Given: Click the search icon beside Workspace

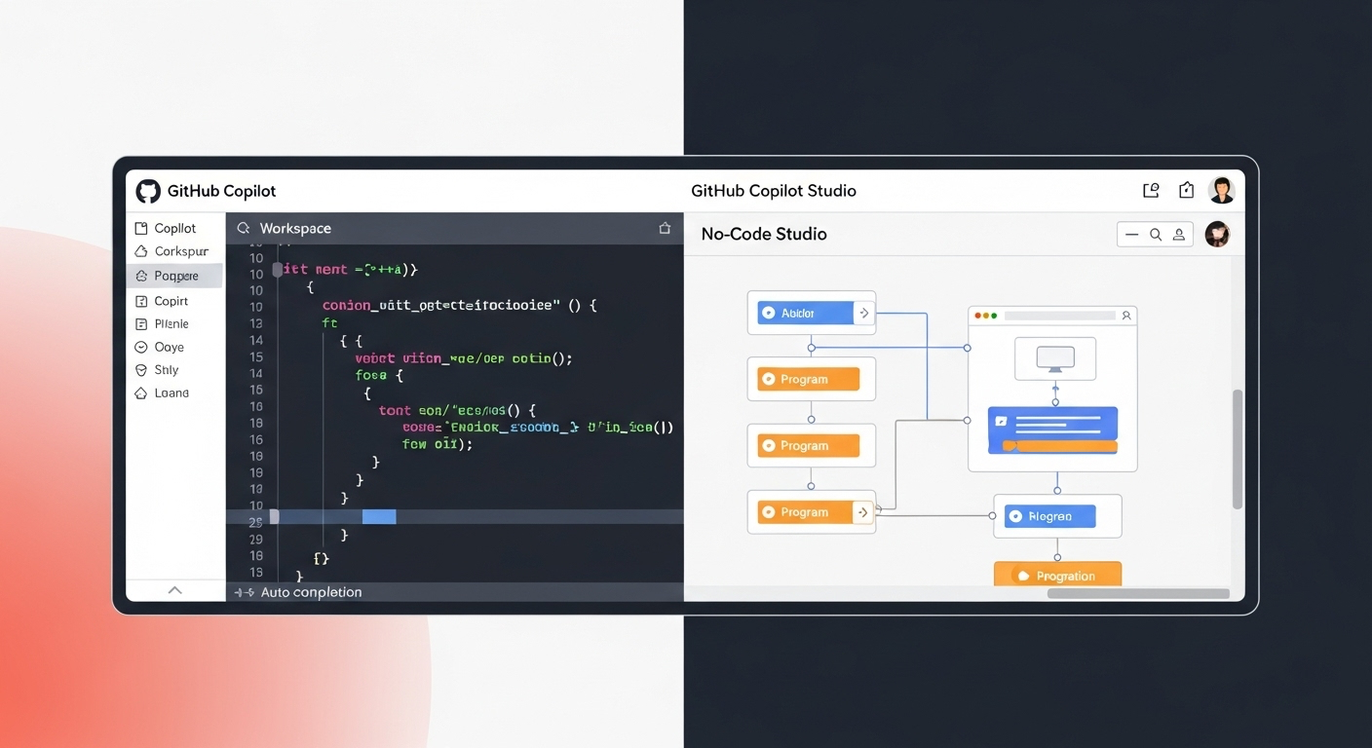Looking at the screenshot, I should [243, 228].
